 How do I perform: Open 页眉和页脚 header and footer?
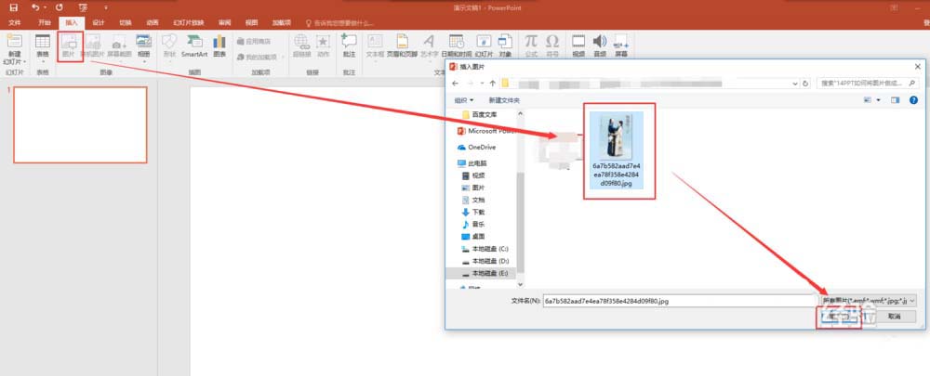click(403, 46)
